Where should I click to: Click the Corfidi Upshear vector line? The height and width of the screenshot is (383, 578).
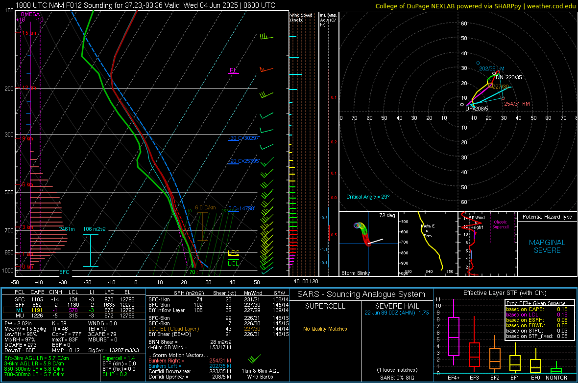click(190, 376)
